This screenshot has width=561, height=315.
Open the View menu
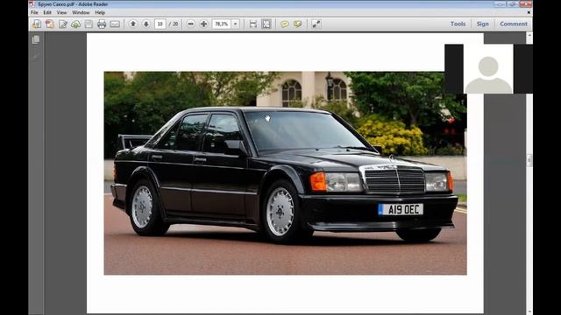[x=61, y=12]
